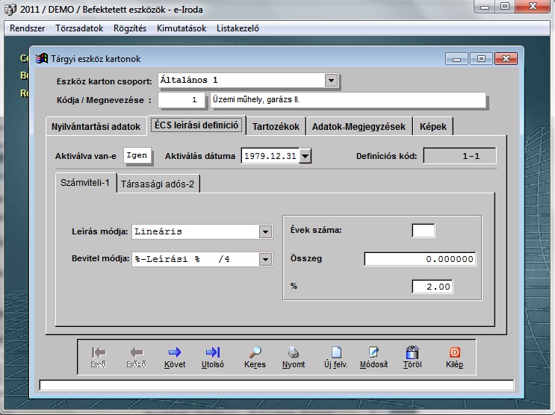This screenshot has height=415, width=555.
Task: Open the Leírás módja dropdown
Action: click(x=265, y=232)
